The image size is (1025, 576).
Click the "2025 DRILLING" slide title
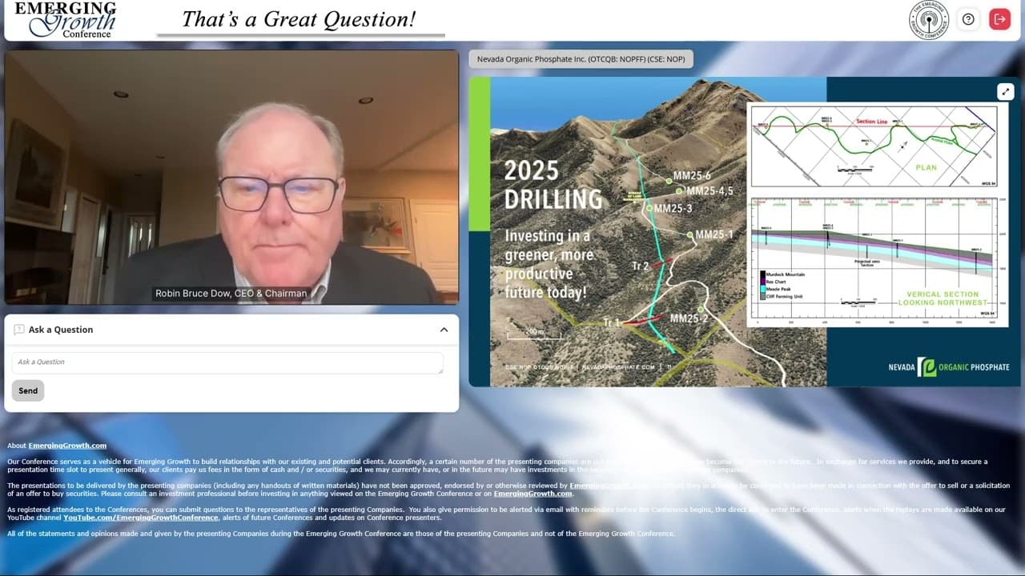coord(553,185)
